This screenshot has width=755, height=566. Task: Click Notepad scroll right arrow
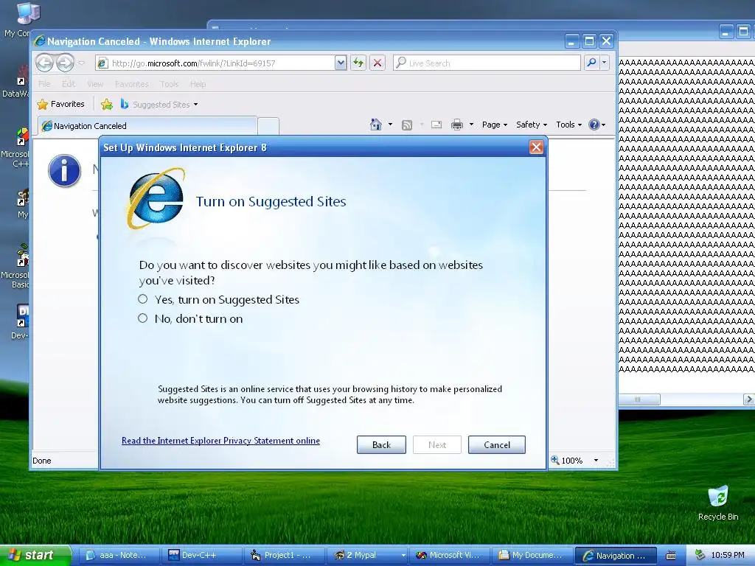(x=749, y=399)
